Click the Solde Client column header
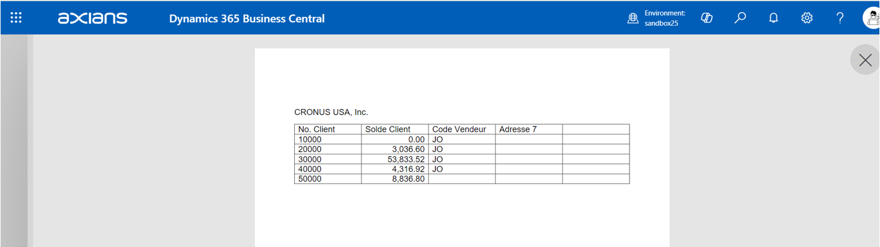Viewport: 880px width, 247px height. (x=388, y=130)
